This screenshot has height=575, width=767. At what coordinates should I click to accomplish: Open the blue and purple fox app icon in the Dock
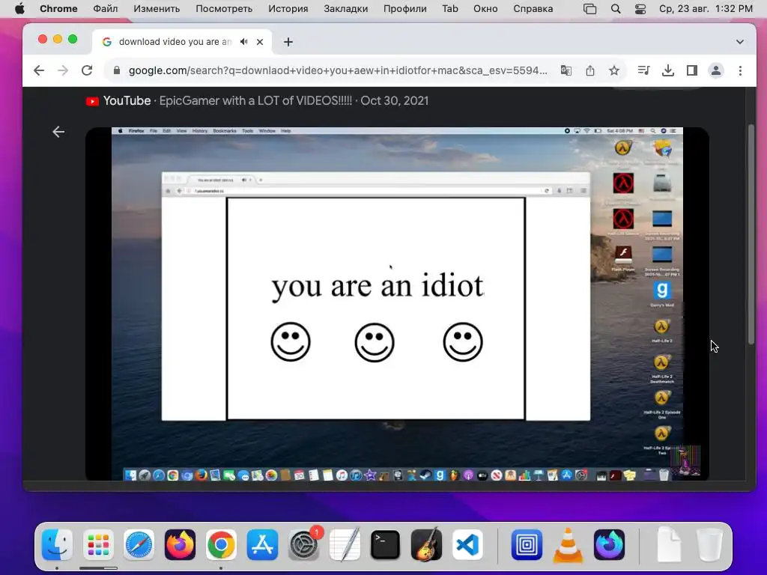(x=609, y=544)
